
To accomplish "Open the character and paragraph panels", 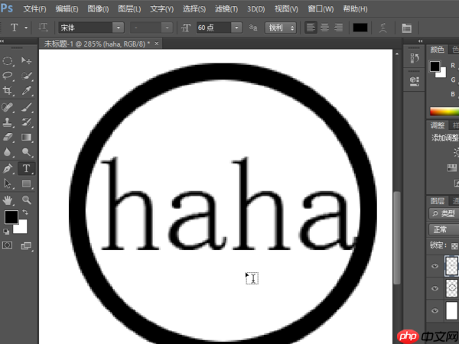I will pyautogui.click(x=407, y=28).
